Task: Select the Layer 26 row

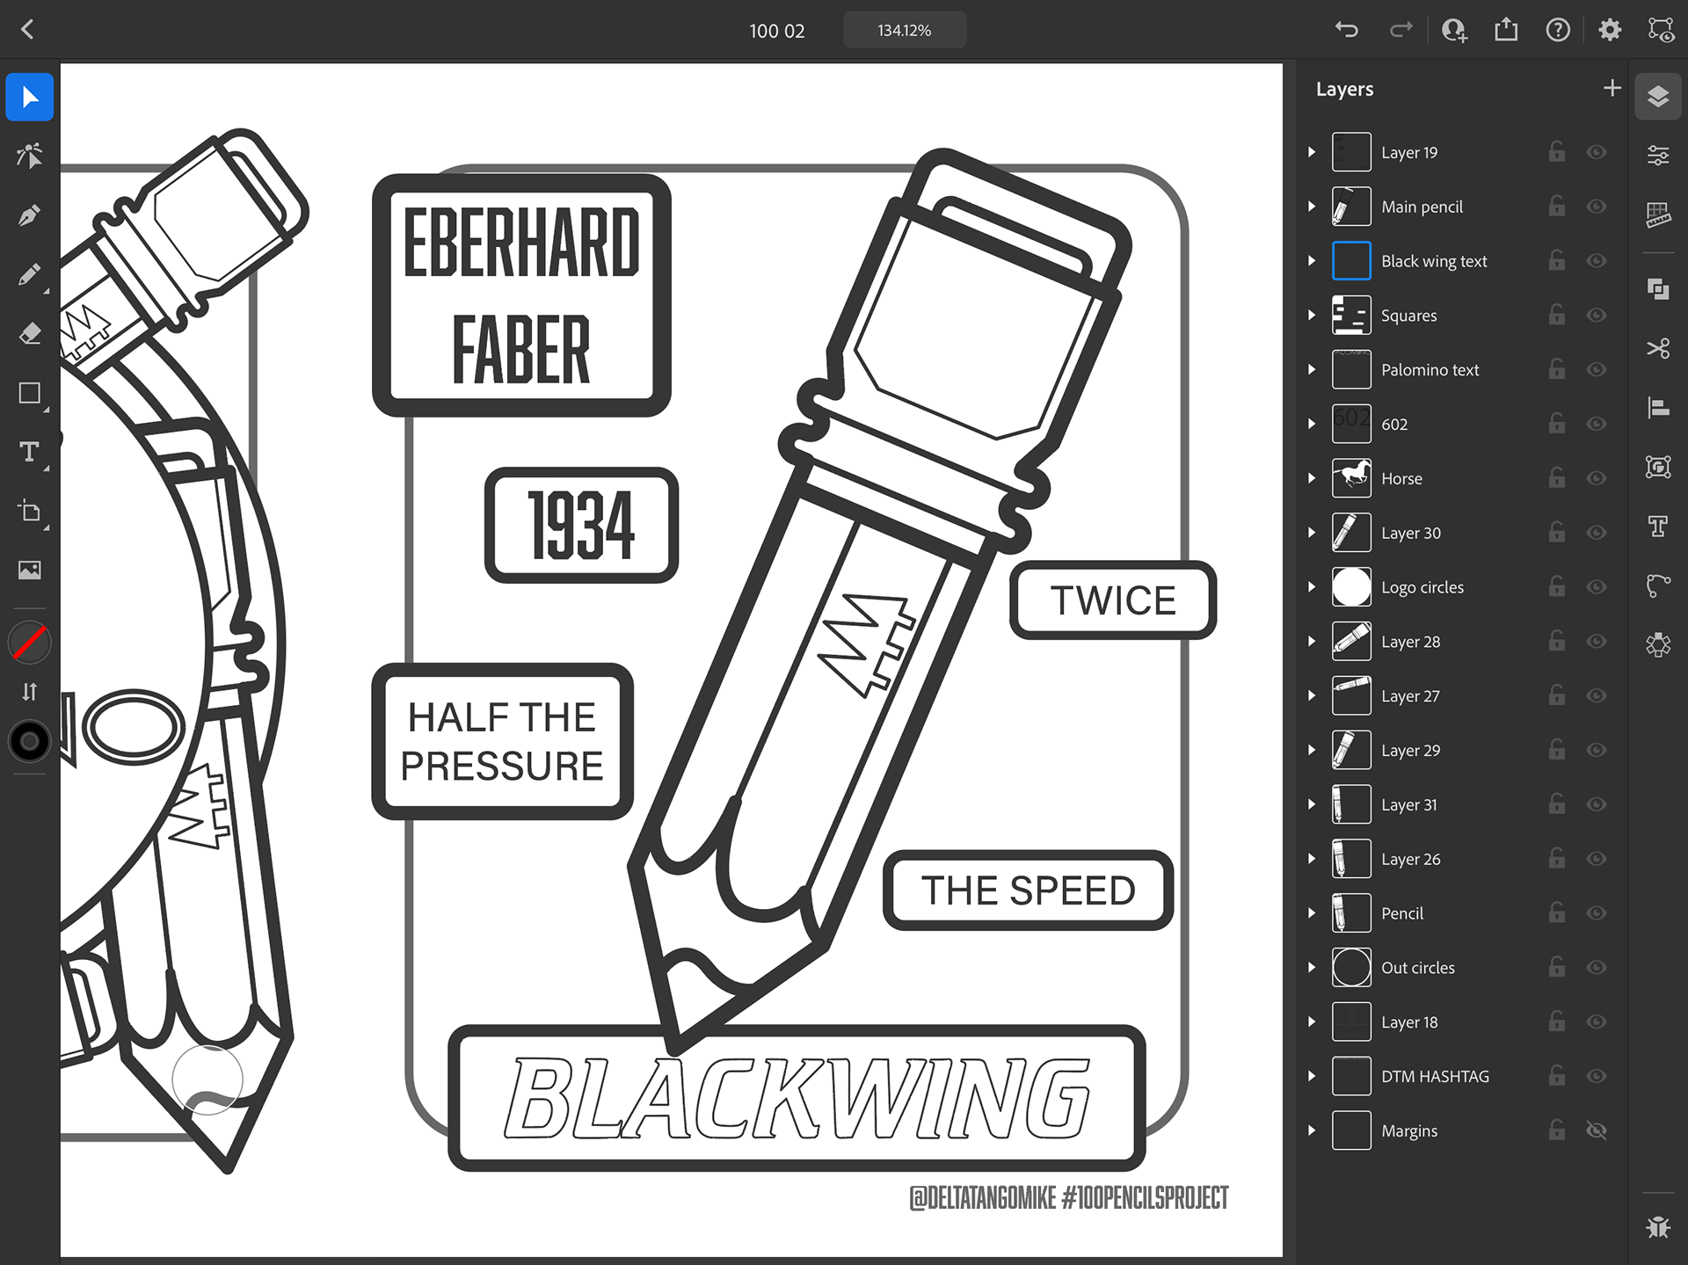Action: click(x=1461, y=859)
